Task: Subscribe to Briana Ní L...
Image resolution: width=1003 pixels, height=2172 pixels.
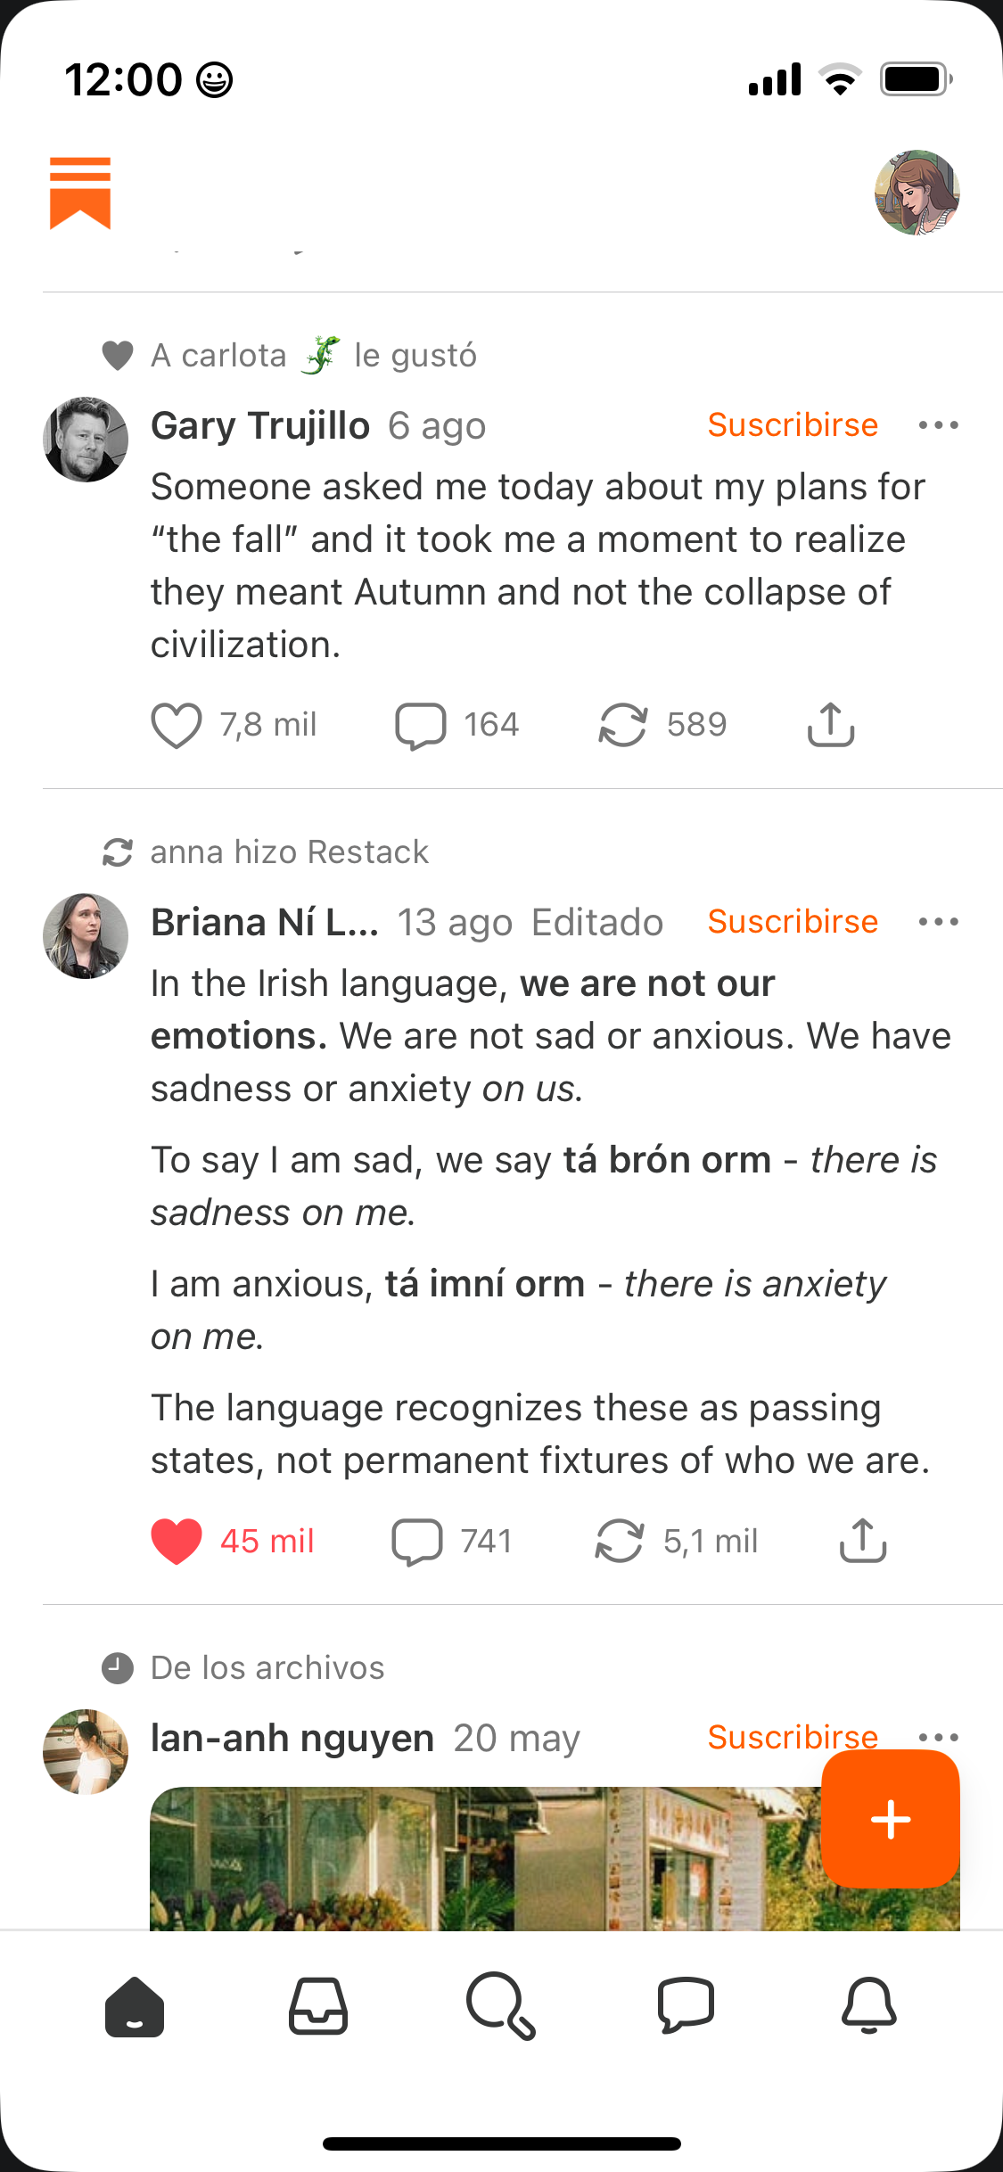Action: [793, 922]
